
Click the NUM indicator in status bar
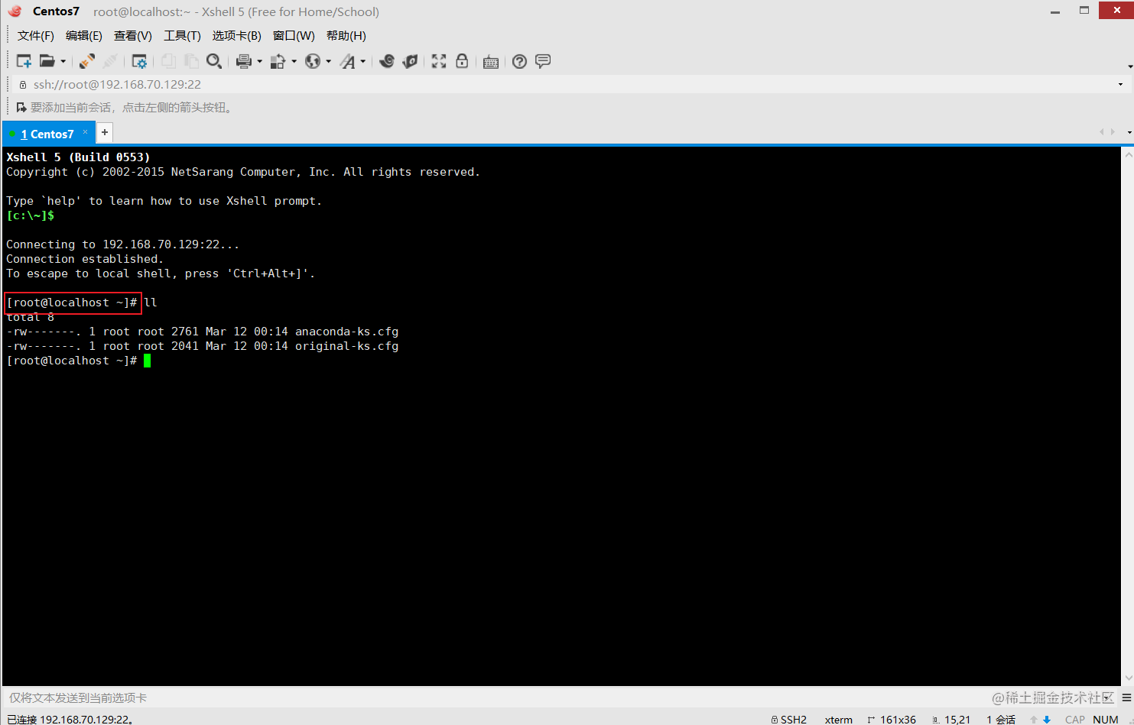click(x=1106, y=720)
